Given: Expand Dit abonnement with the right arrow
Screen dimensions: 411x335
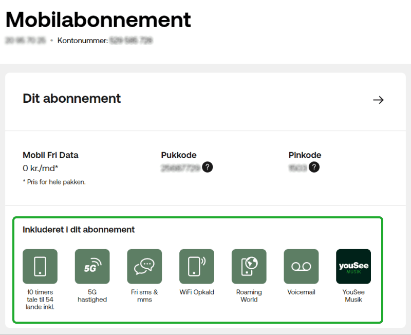Looking at the screenshot, I should point(378,100).
